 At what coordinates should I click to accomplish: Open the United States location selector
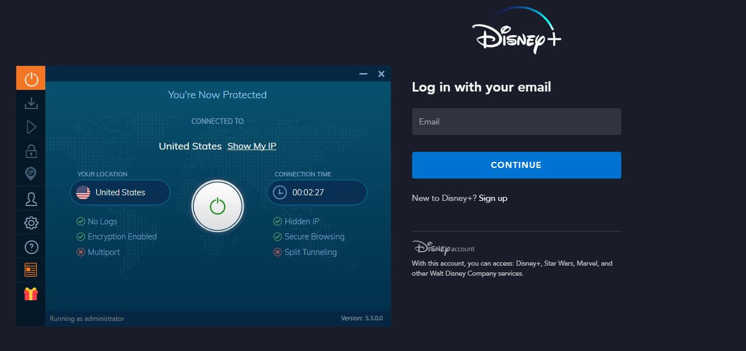pos(120,193)
